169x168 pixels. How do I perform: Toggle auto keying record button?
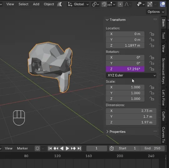click(x=37, y=149)
